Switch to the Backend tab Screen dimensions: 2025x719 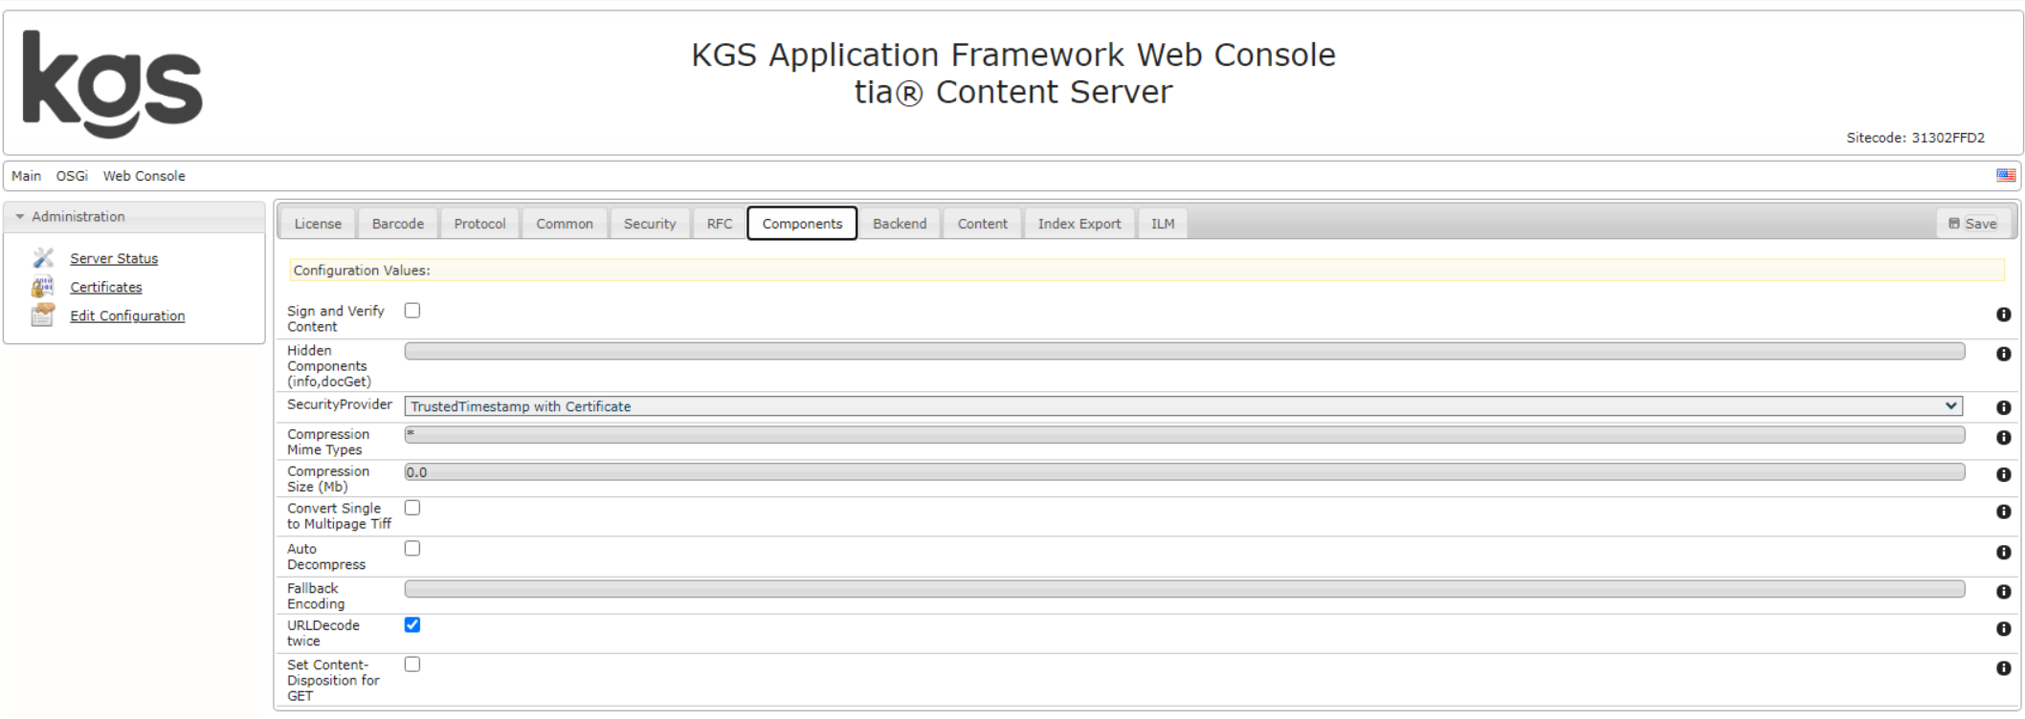click(x=900, y=224)
